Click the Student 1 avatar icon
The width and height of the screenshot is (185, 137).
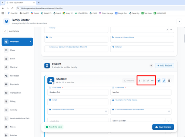tap(51, 81)
